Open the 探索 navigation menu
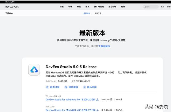This screenshot has height=112, width=171. pyautogui.click(x=62, y=7)
